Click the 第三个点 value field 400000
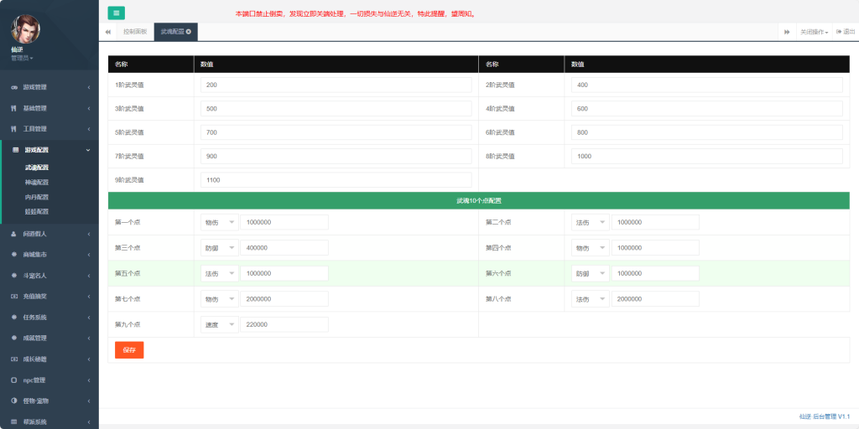The height and width of the screenshot is (429, 859). pyautogui.click(x=284, y=248)
